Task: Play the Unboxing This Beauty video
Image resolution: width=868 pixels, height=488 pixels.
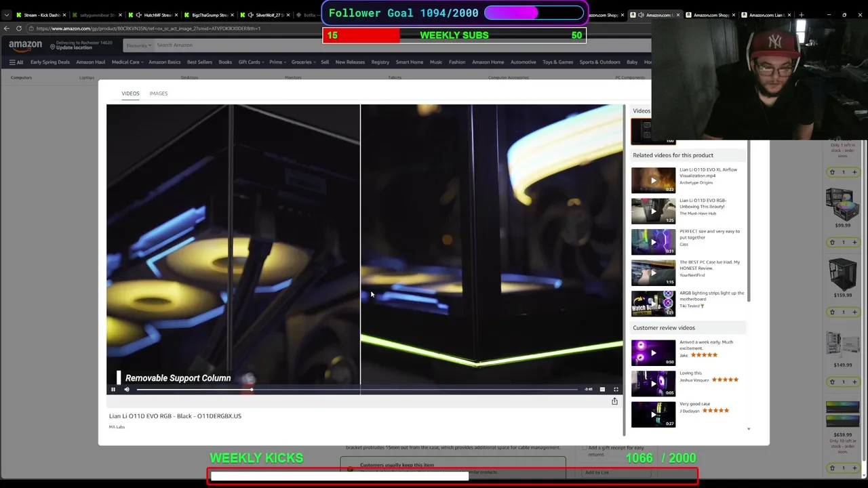Action: pos(653,211)
